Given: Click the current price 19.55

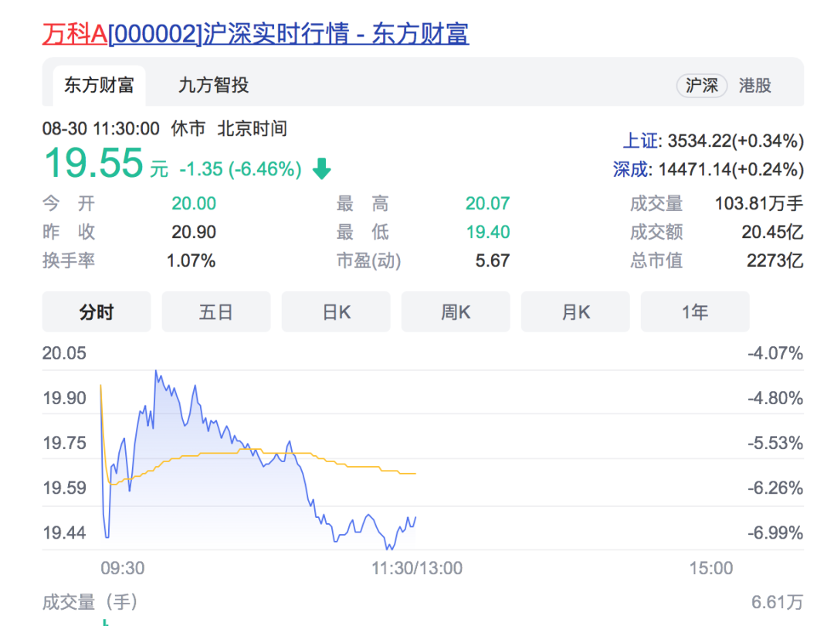Looking at the screenshot, I should [93, 163].
